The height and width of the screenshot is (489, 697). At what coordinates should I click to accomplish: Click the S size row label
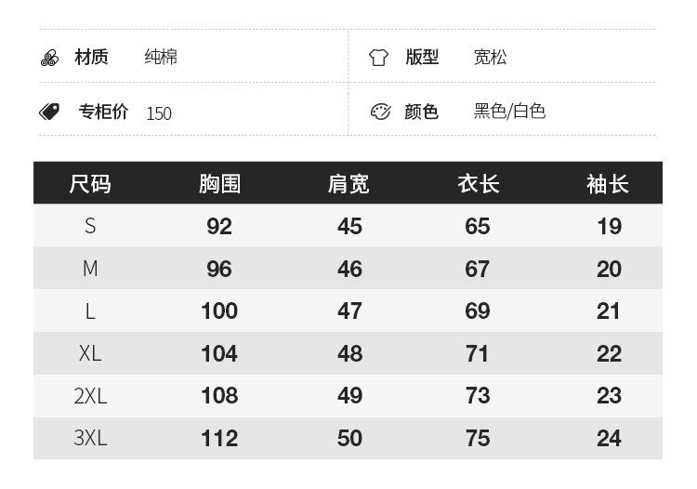click(x=90, y=226)
